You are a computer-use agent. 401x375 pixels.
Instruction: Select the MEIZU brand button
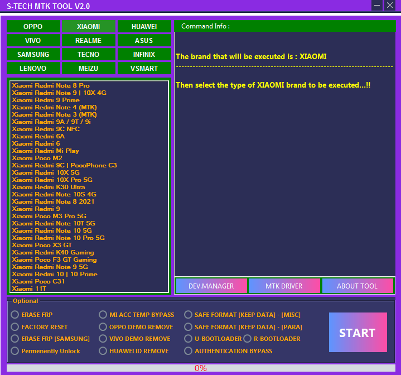[89, 68]
